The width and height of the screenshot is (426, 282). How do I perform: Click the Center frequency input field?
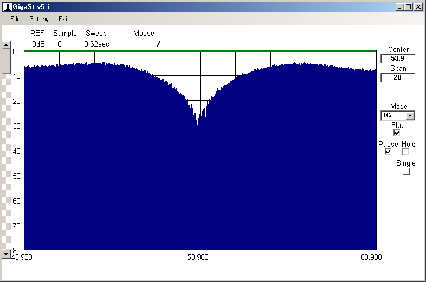click(x=398, y=58)
